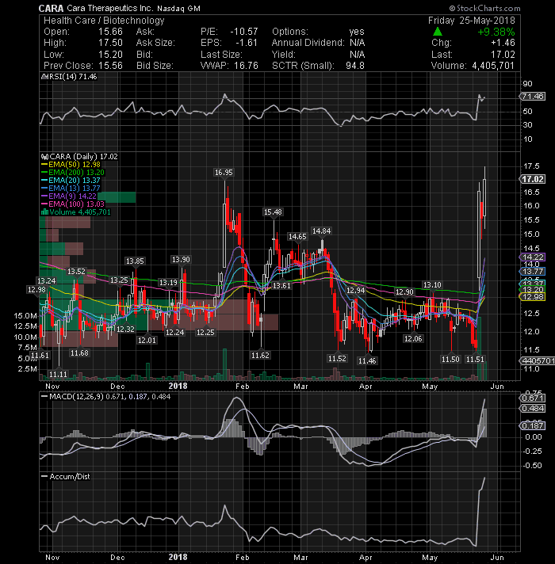Click the 11.11 November low label
The width and height of the screenshot is (555, 564).
click(x=58, y=375)
